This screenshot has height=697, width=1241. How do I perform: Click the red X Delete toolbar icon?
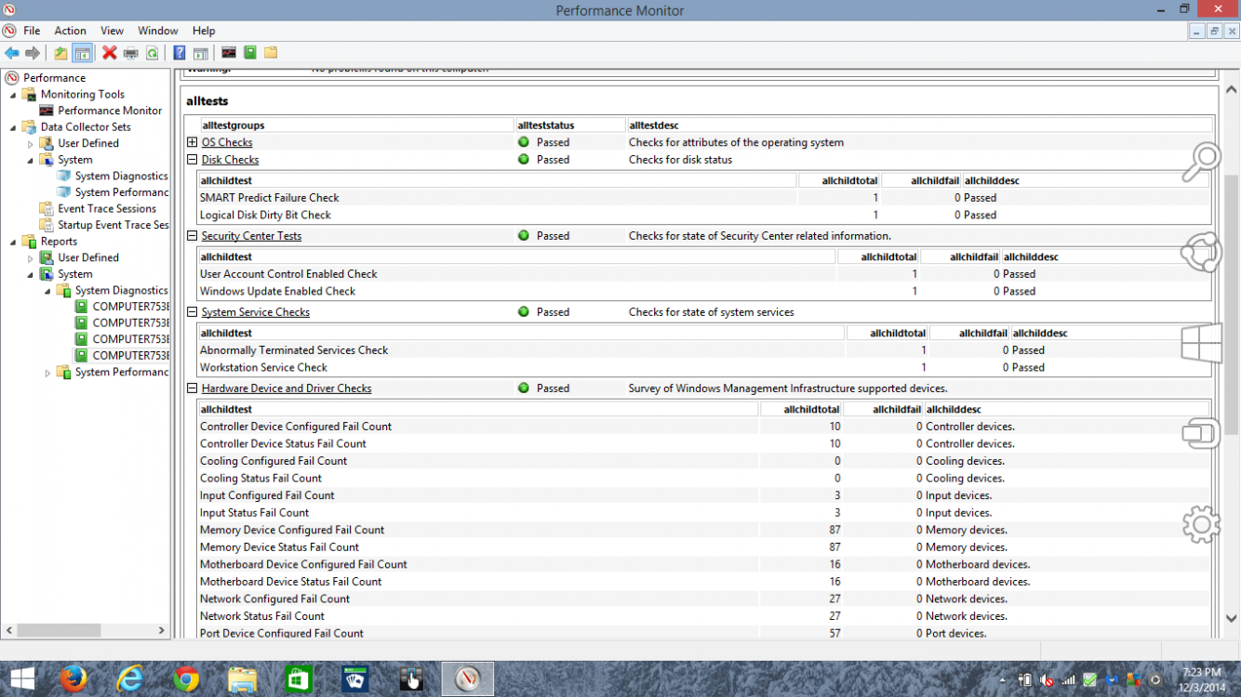pyautogui.click(x=110, y=53)
